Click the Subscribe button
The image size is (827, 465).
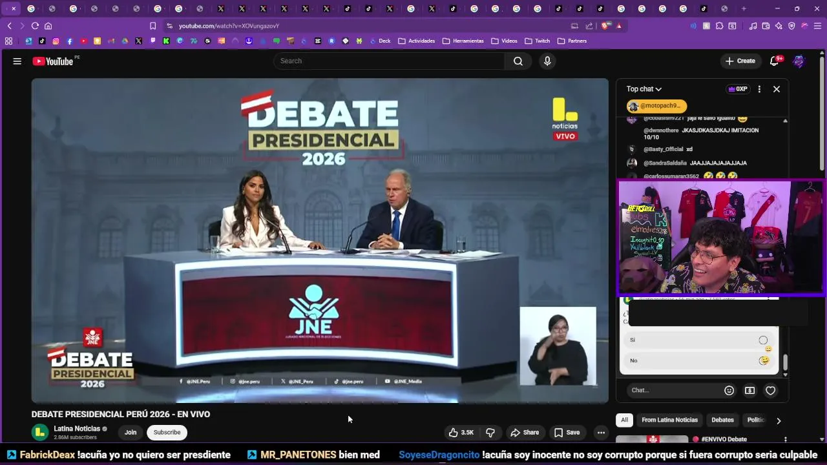pos(167,433)
